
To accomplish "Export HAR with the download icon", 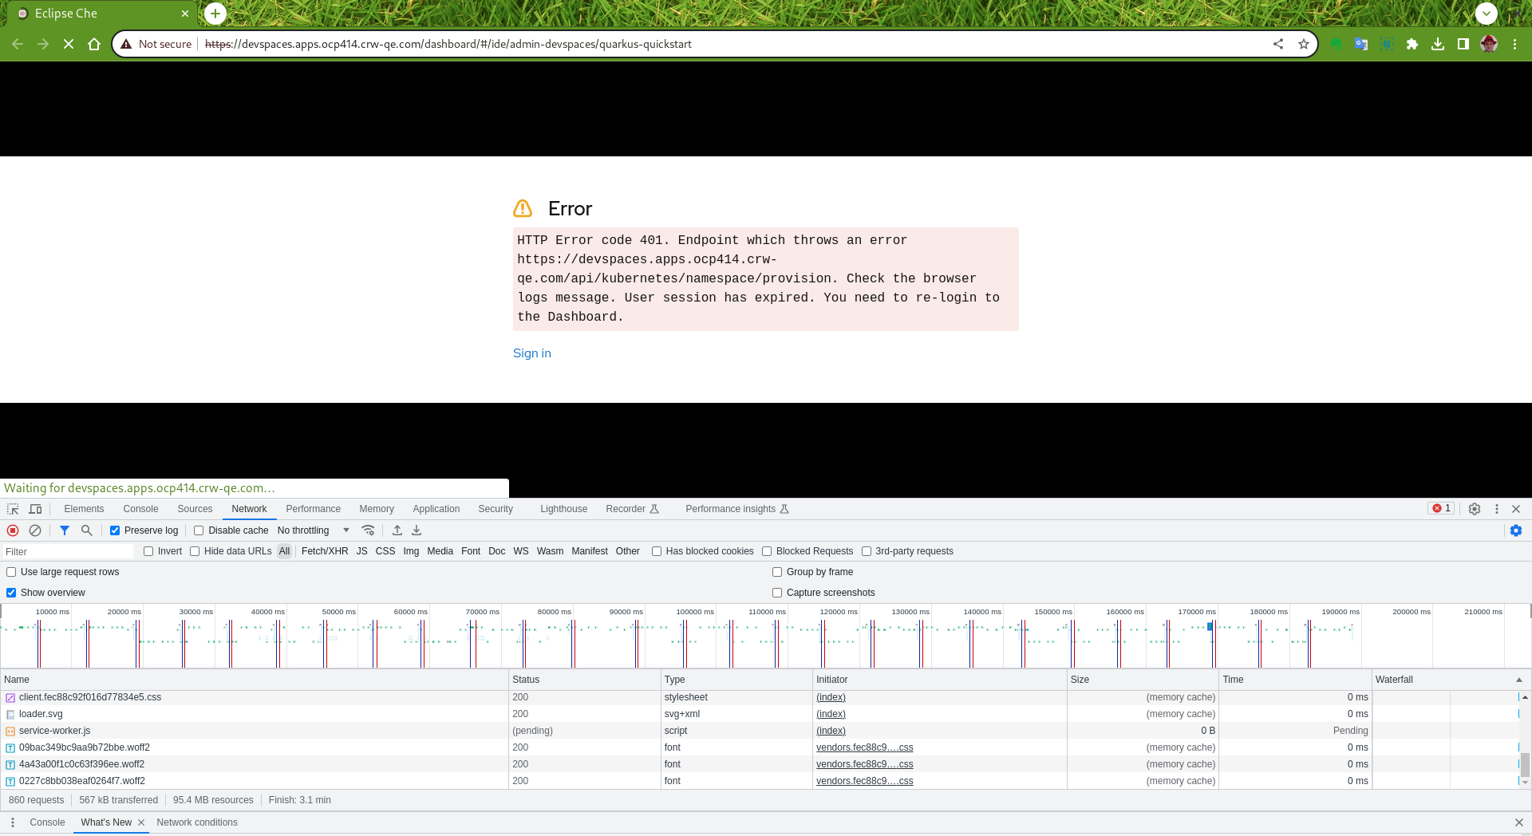I will point(417,530).
